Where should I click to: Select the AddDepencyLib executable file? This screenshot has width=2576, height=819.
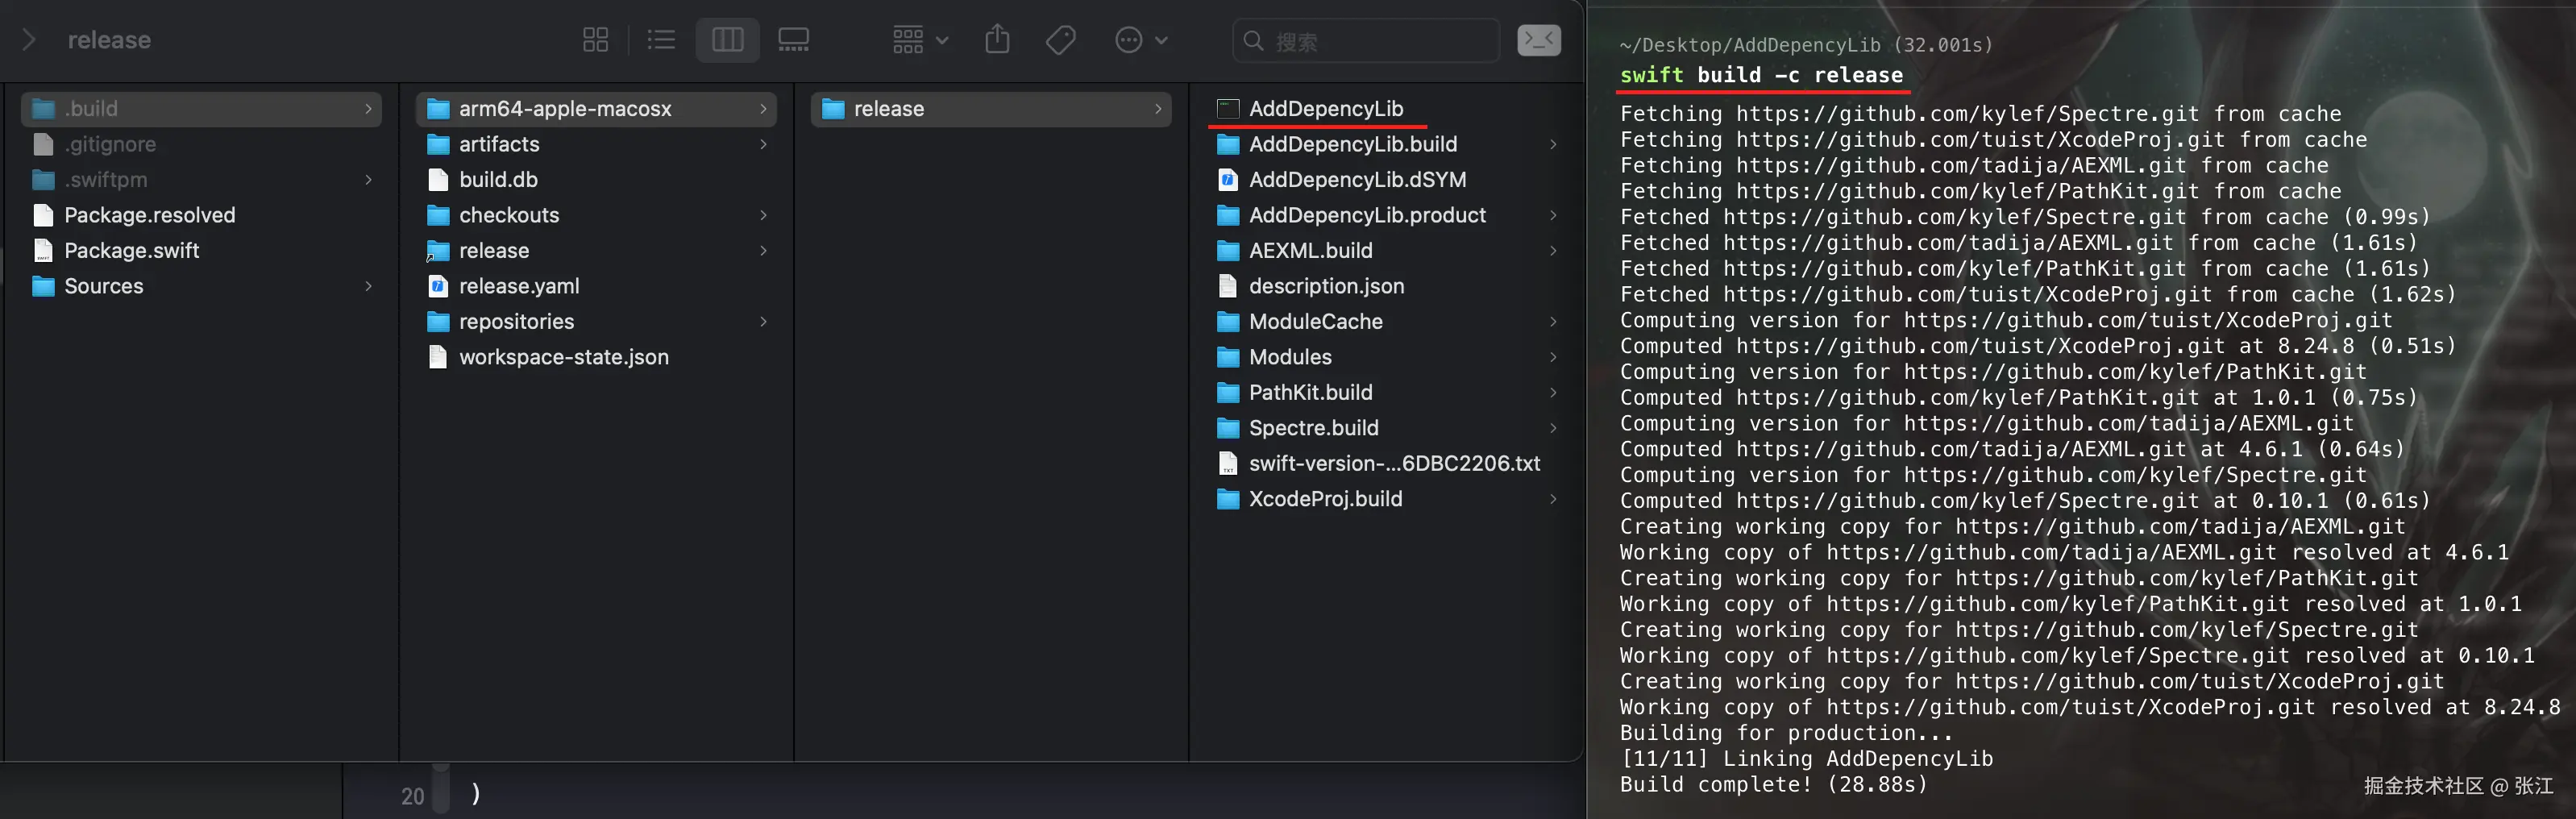pos(1325,108)
